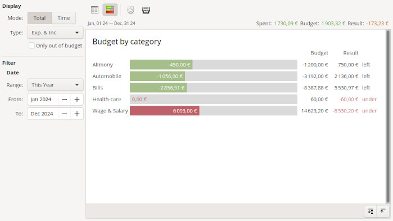The height and width of the screenshot is (221, 393).
Task: Click the Alimony budget bar showing -450,00 €
Action: click(x=161, y=65)
